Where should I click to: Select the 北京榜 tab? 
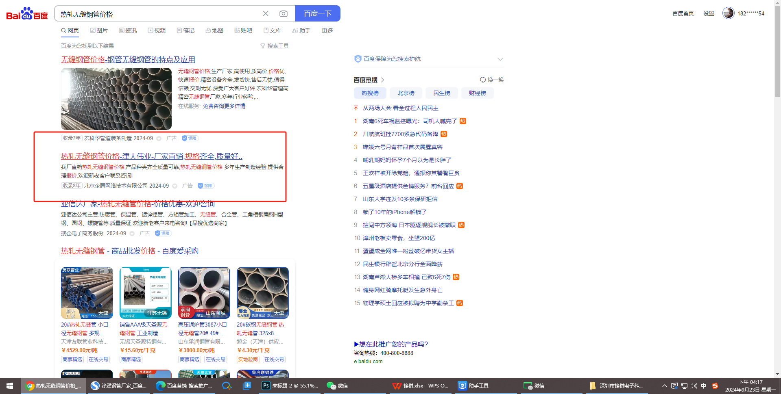click(x=406, y=93)
